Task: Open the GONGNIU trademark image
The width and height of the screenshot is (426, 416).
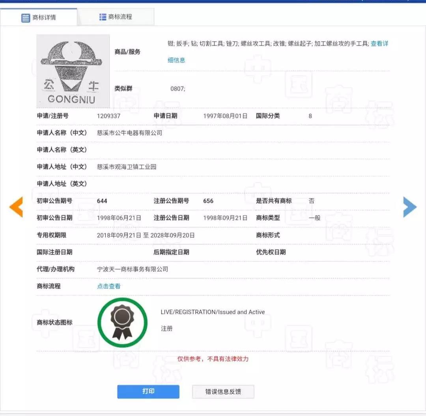Action: [73, 71]
